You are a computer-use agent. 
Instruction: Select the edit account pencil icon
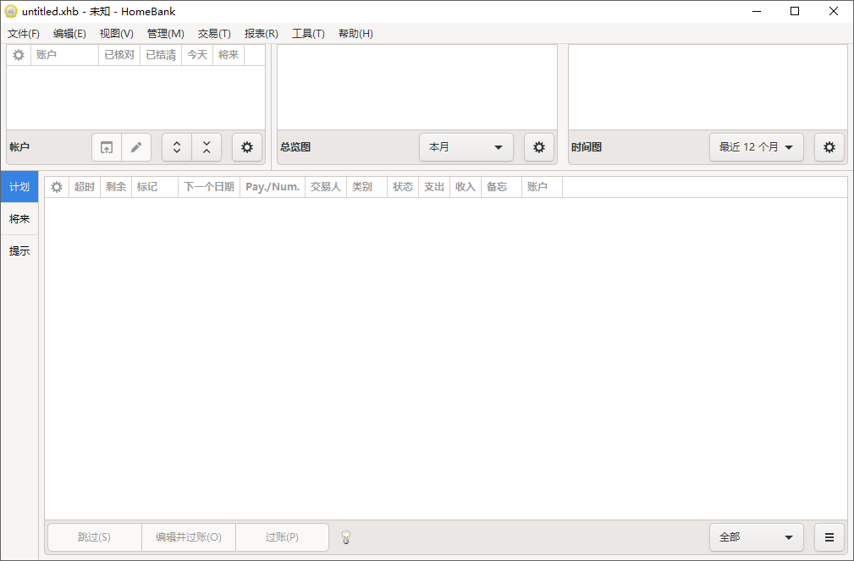[x=137, y=146]
